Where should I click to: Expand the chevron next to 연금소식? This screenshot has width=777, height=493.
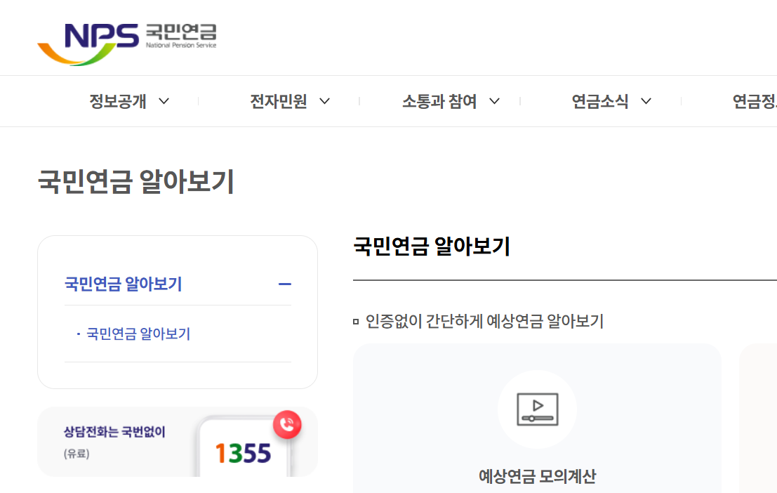point(646,101)
